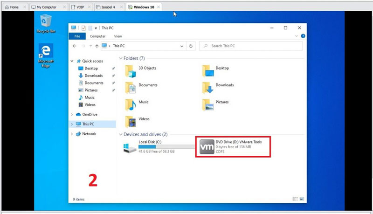
Task: Open the Computer ribbon tab
Action: pyautogui.click(x=97, y=36)
